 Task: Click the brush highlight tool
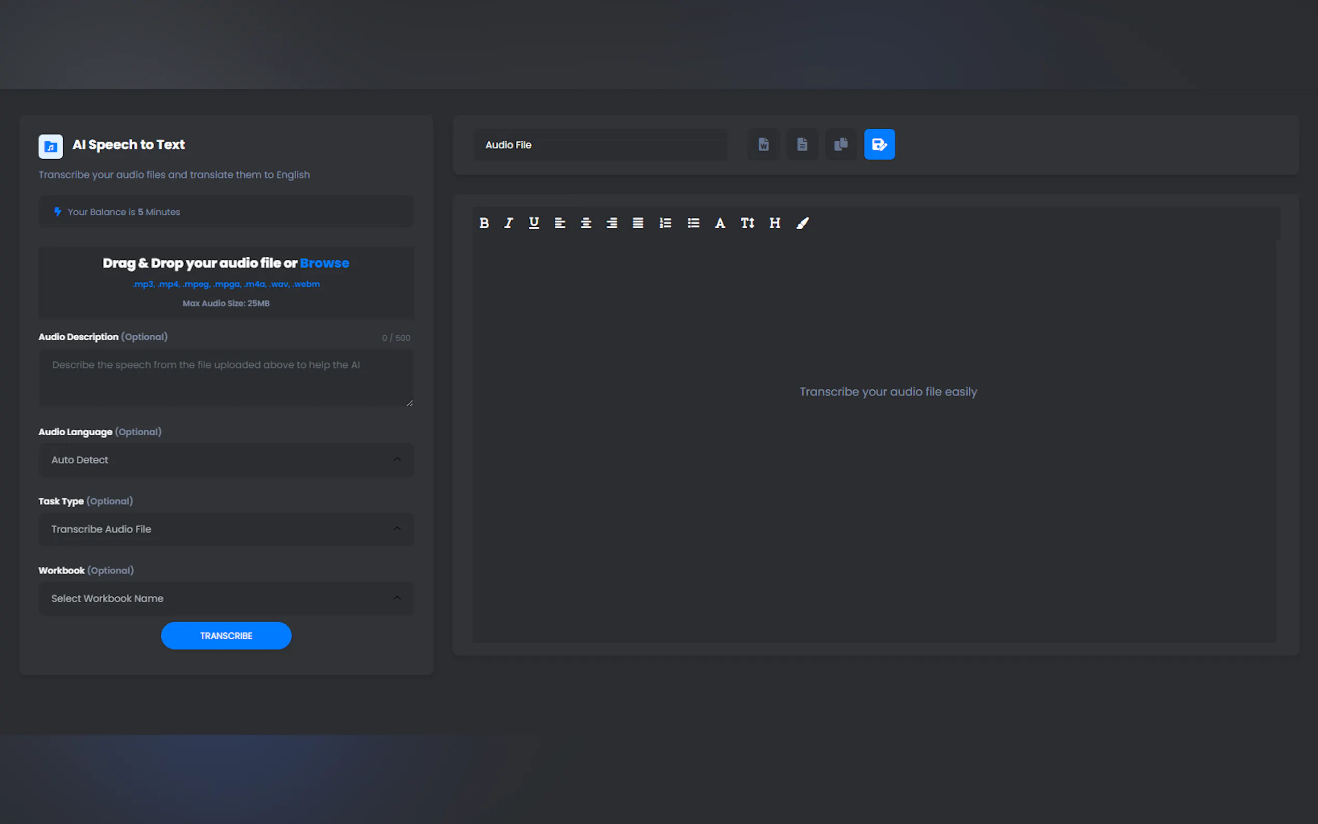(x=803, y=223)
